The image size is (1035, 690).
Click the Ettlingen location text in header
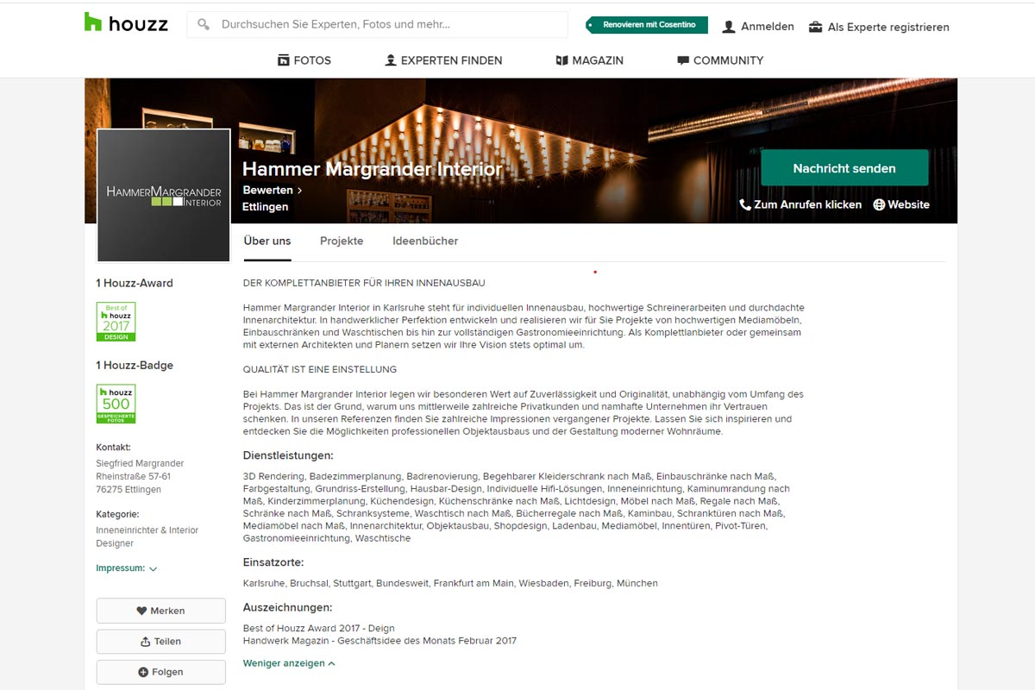[x=266, y=207]
